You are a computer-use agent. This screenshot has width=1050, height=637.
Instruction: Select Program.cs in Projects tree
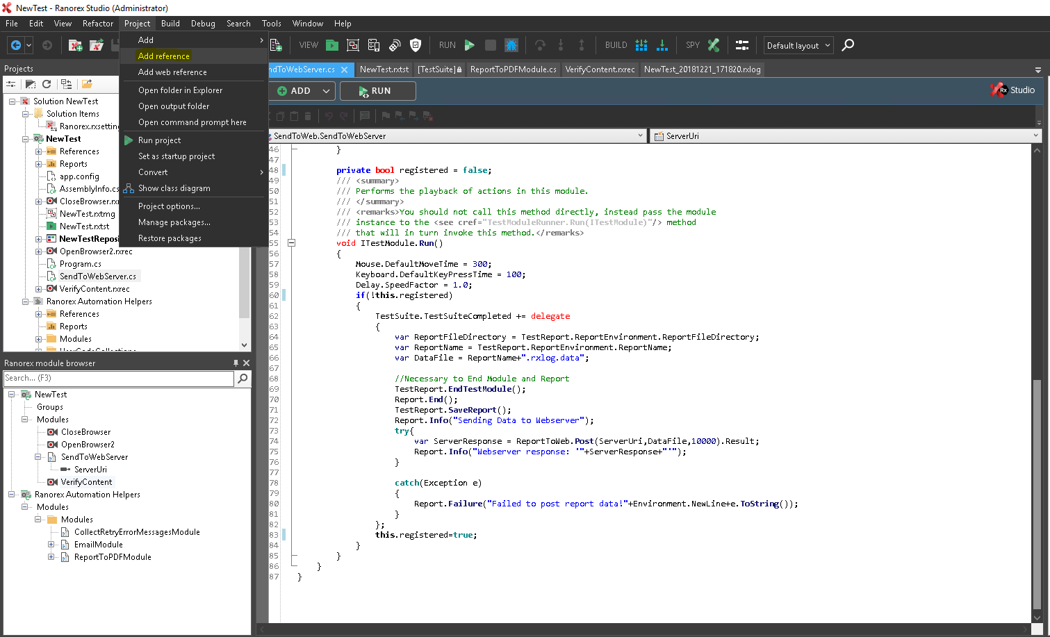(x=80, y=264)
